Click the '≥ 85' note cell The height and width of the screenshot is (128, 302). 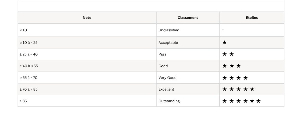pos(23,101)
